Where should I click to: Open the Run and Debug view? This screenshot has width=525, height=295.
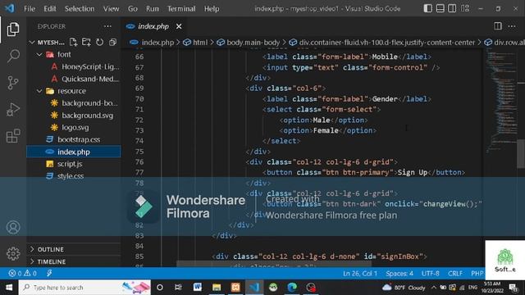pyautogui.click(x=13, y=109)
